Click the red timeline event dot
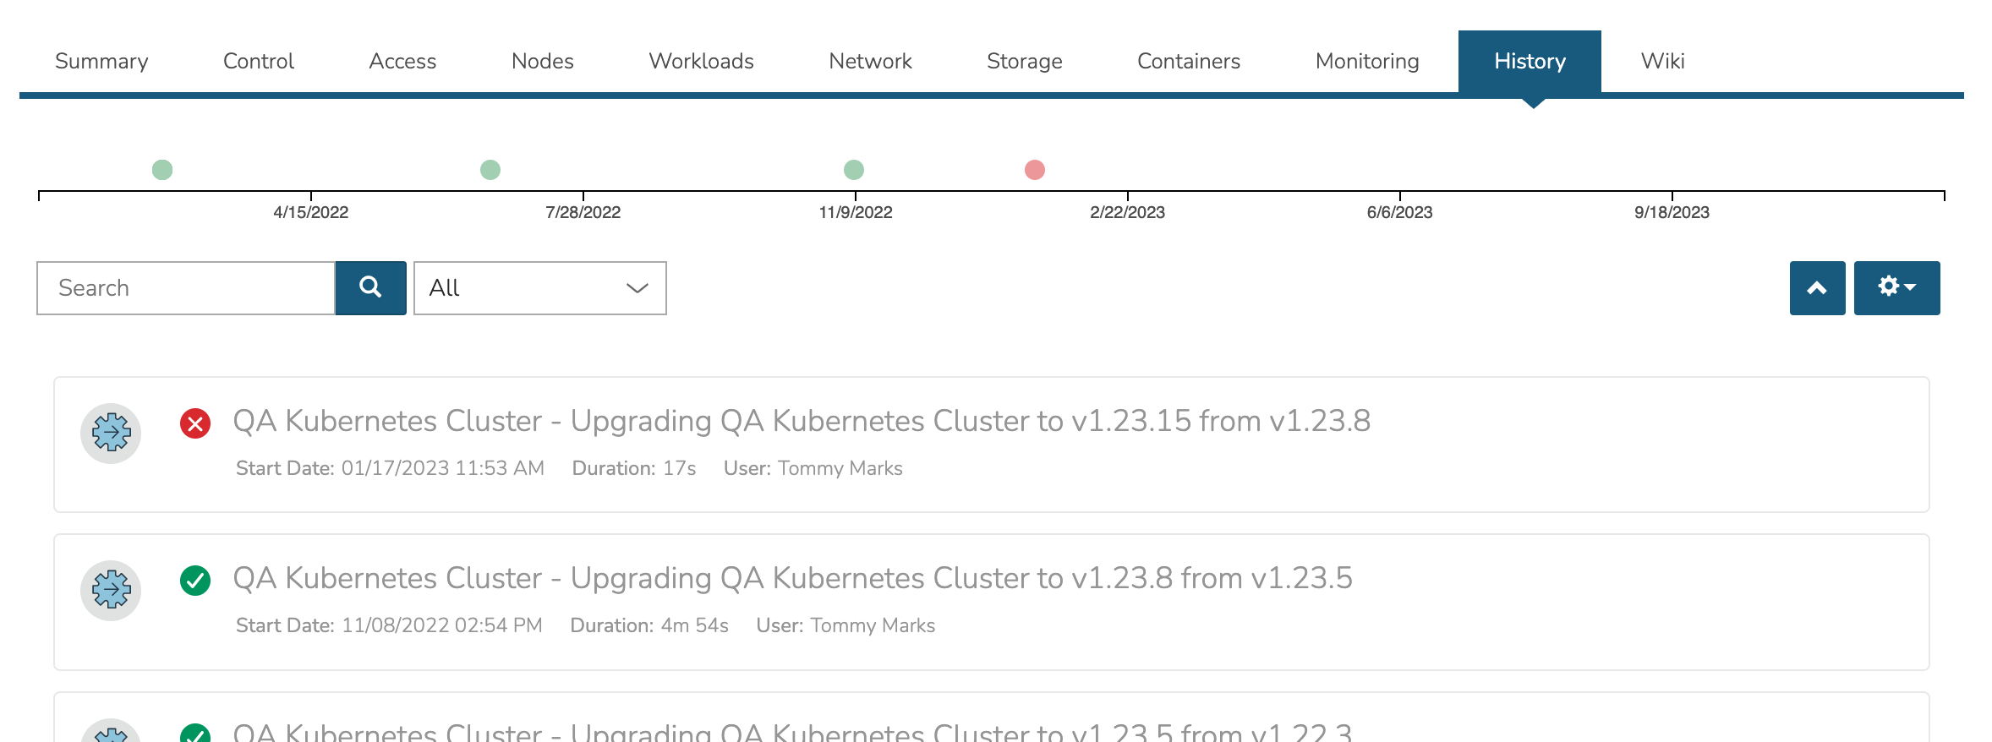The height and width of the screenshot is (742, 1992). (1035, 170)
